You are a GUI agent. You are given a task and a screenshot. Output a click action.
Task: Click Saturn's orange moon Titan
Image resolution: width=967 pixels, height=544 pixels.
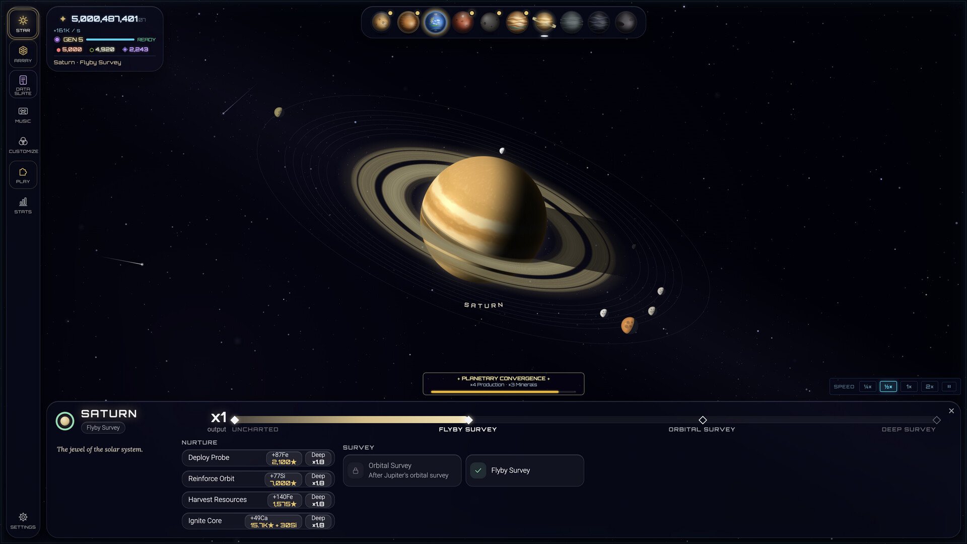tap(628, 325)
